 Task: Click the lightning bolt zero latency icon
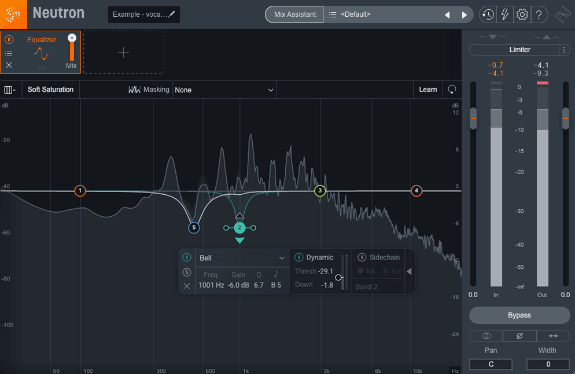[x=505, y=14]
